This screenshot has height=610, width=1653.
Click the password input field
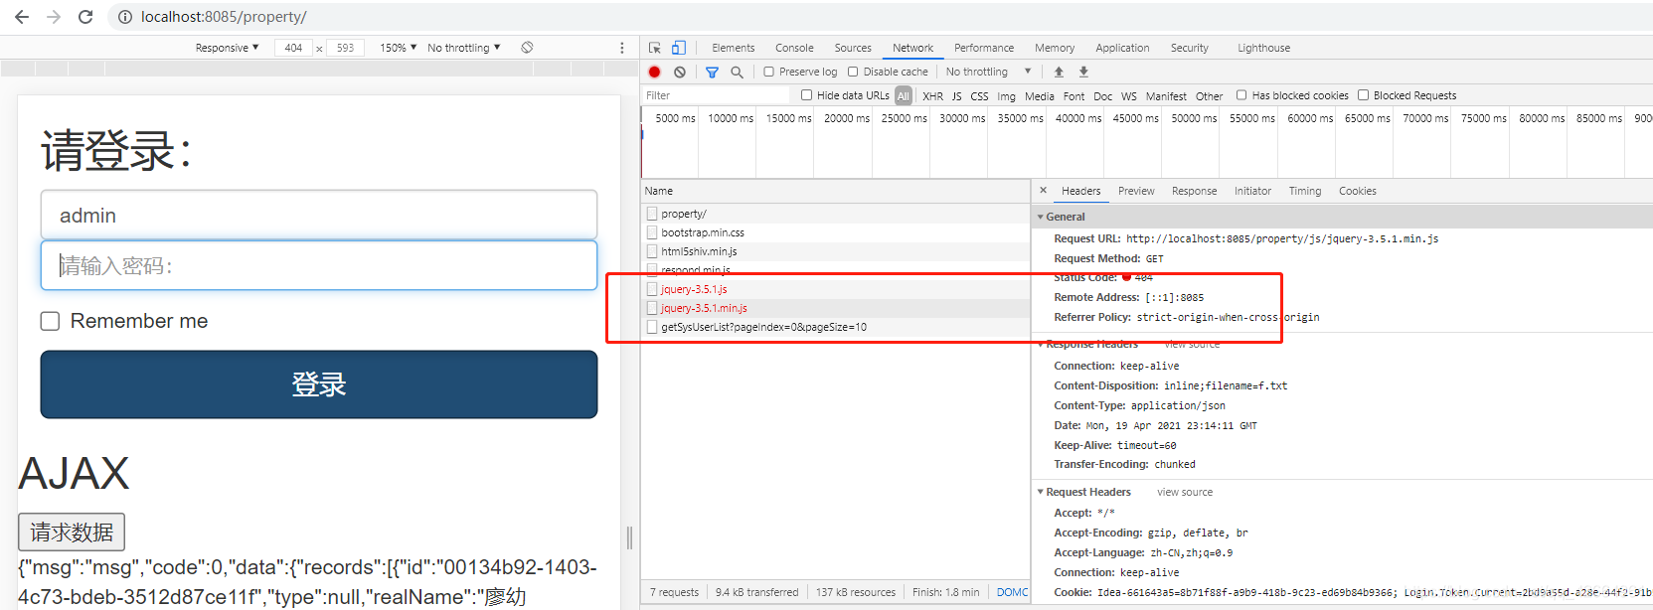tap(319, 265)
